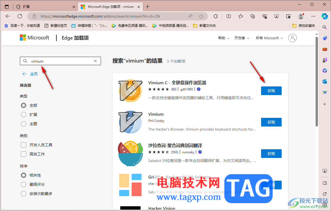The width and height of the screenshot is (331, 211).
Task: Select the Microsoft Edge 加载项 - vimium tab
Action: point(110,7)
